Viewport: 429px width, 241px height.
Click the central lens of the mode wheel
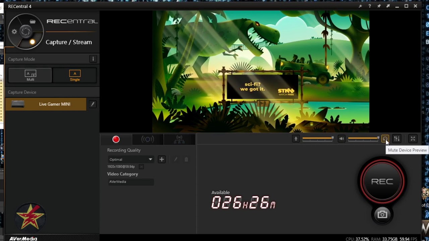tap(25, 32)
